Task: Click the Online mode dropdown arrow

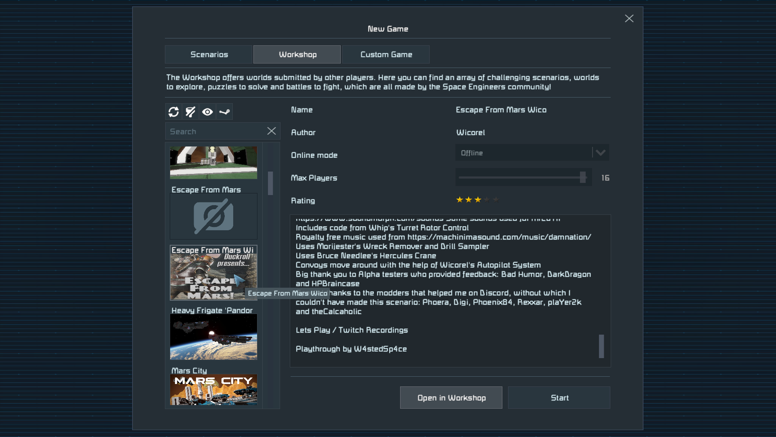Action: 601,153
